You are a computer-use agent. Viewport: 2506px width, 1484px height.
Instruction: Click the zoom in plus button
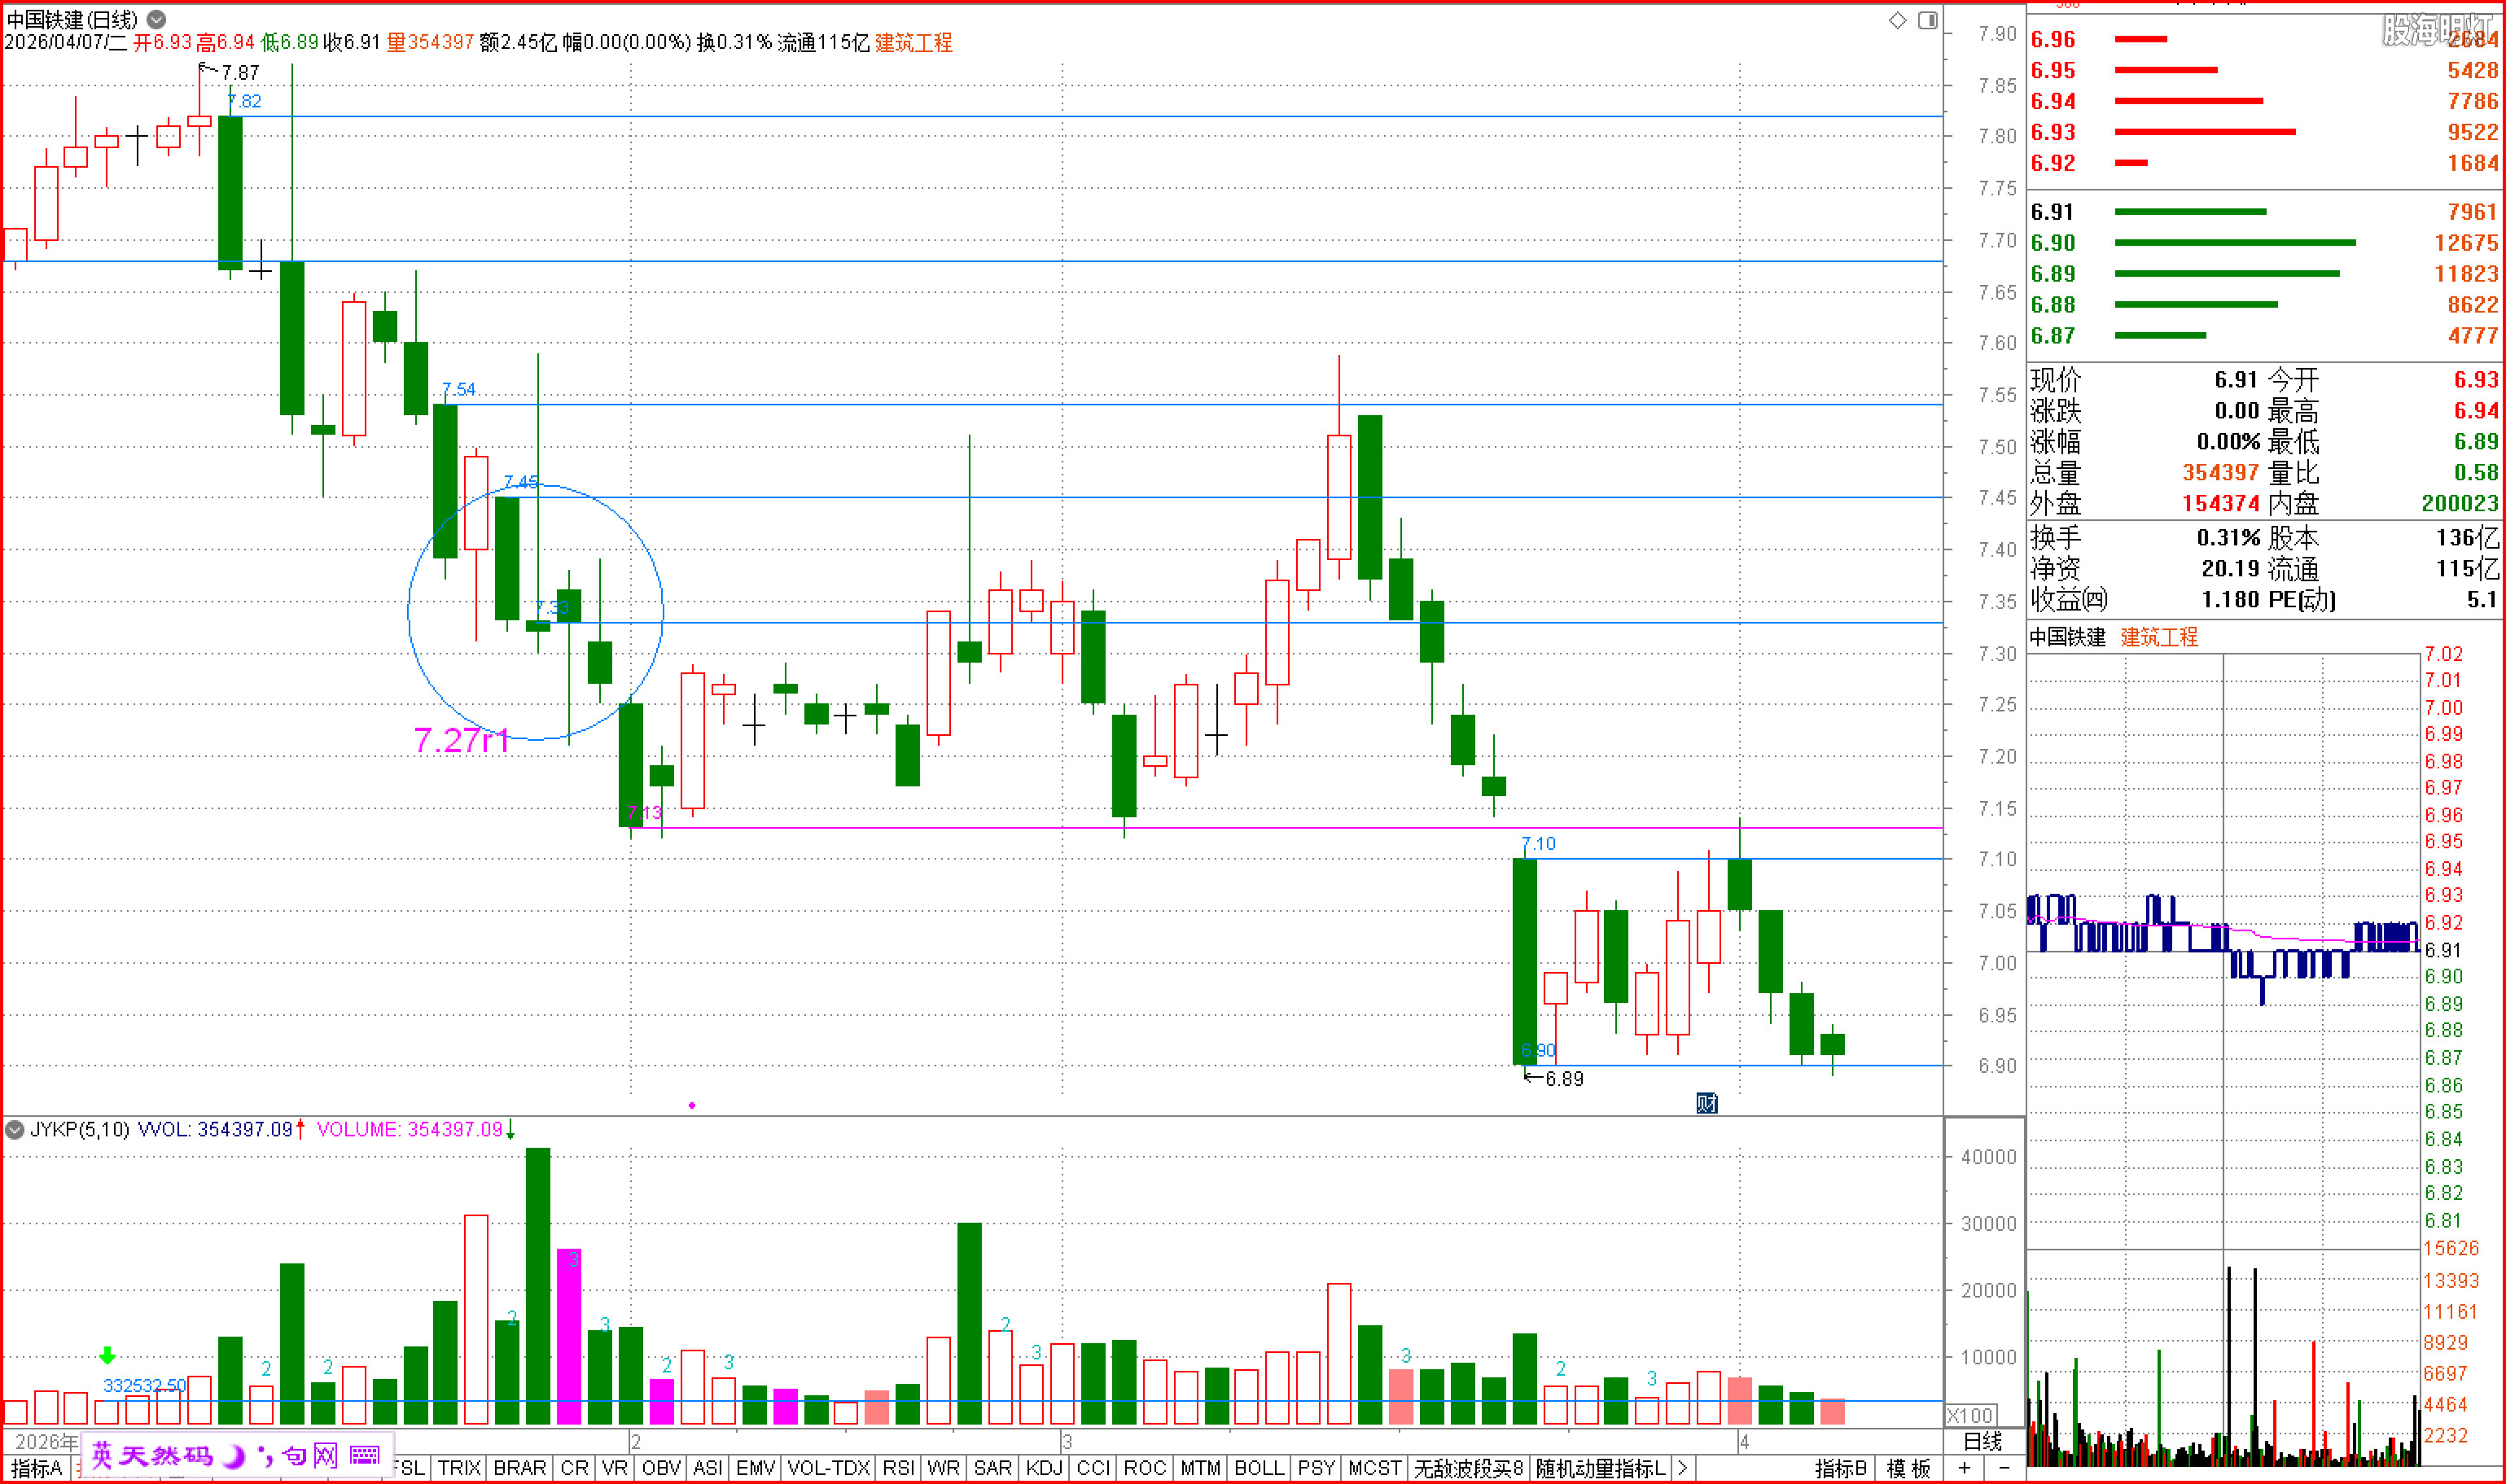tap(1965, 1468)
